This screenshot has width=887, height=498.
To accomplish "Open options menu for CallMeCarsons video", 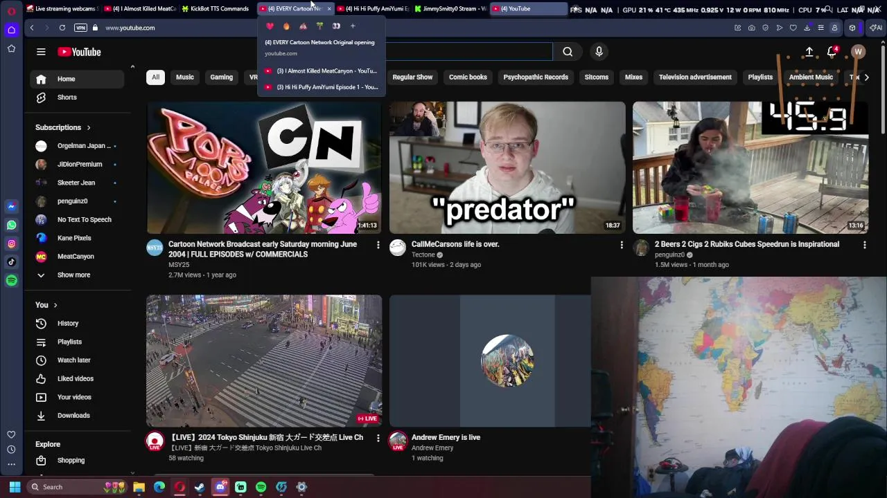I will click(621, 245).
